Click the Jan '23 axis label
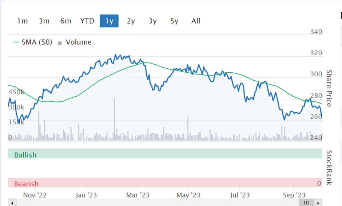The image size is (342, 206). 86,195
